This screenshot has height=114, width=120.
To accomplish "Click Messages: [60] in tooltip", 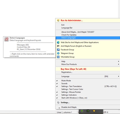I will (23, 45).
